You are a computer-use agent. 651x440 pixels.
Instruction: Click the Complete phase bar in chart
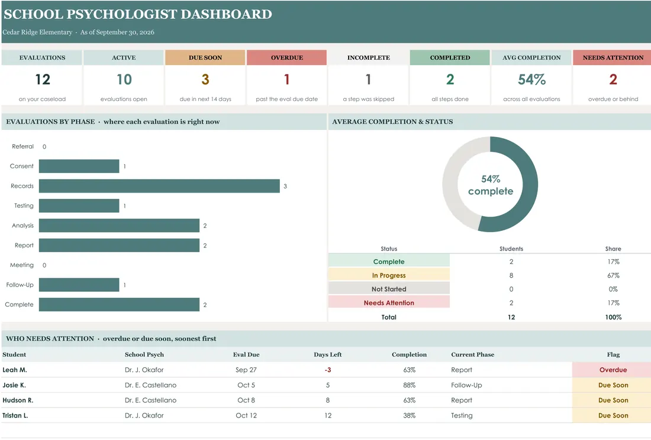tap(119, 305)
